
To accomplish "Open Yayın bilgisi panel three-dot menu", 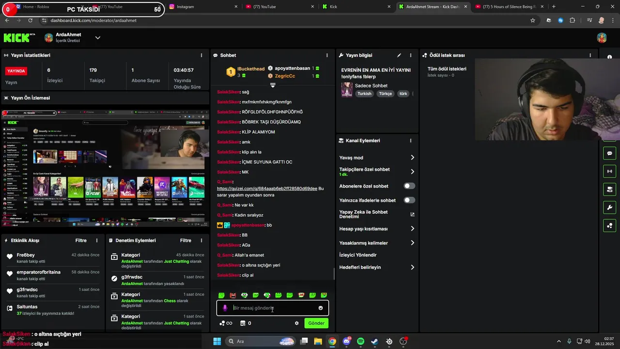I will 411,55.
